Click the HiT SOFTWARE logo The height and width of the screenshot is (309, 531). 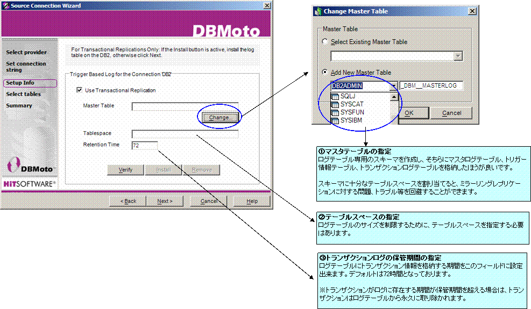30,184
